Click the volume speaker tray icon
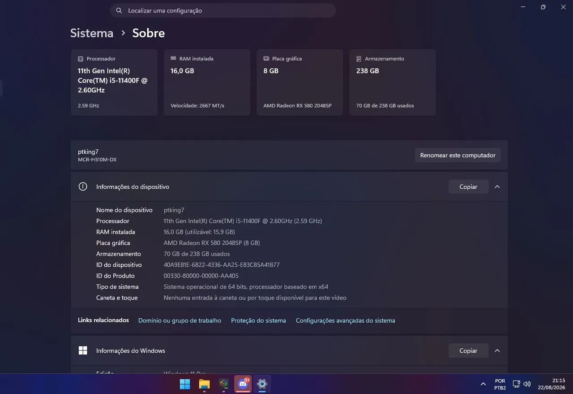573x394 pixels. (x=527, y=384)
